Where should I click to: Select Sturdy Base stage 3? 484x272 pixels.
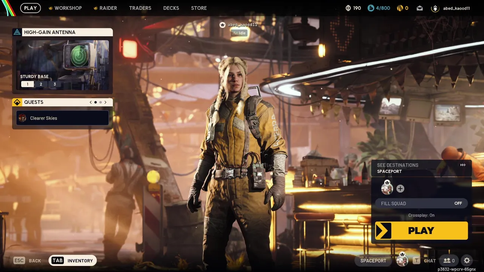(54, 84)
